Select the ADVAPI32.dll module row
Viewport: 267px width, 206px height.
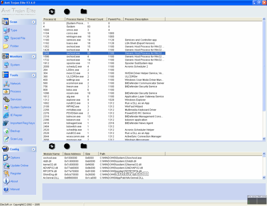pos(104,168)
